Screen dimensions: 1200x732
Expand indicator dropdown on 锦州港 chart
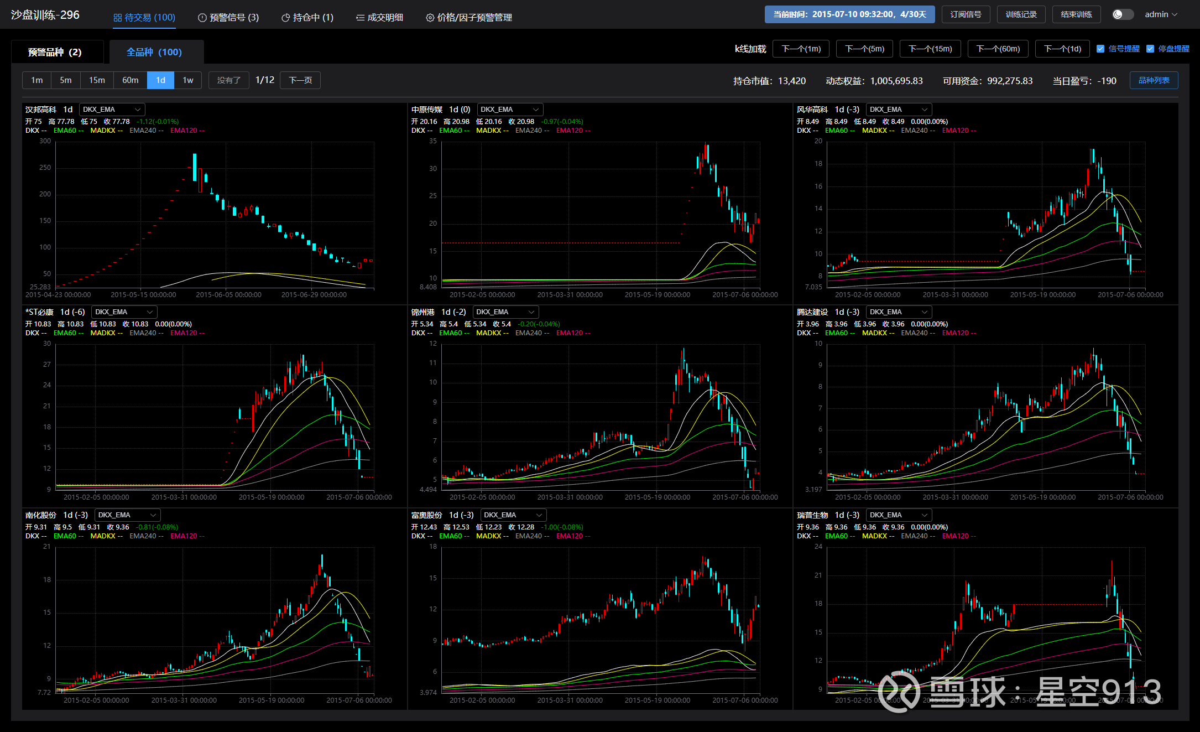point(505,312)
